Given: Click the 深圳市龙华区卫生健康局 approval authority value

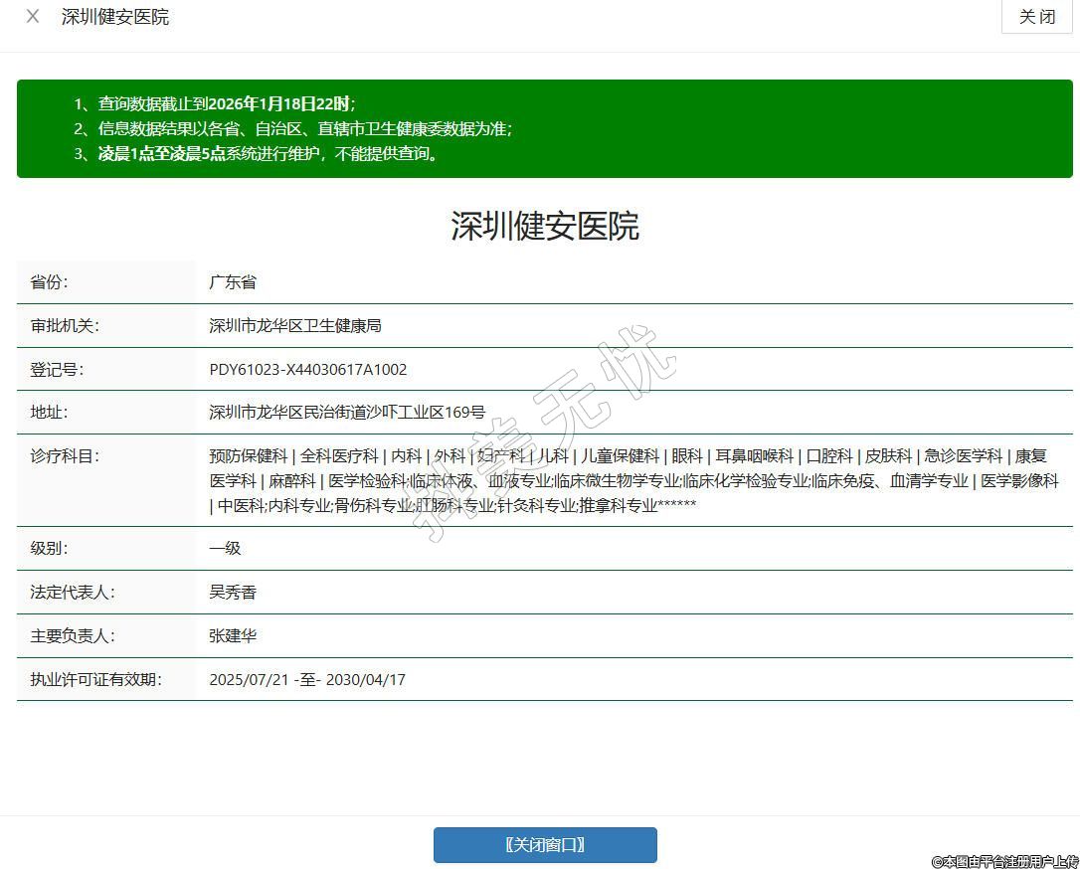Looking at the screenshot, I should [295, 326].
